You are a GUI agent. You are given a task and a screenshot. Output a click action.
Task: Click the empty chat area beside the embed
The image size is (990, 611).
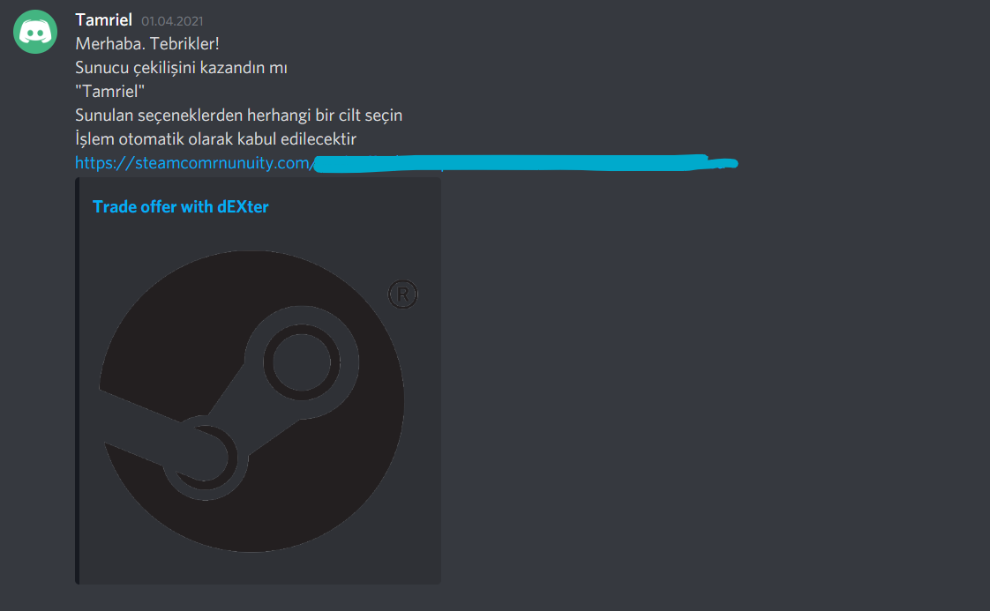[x=714, y=379]
